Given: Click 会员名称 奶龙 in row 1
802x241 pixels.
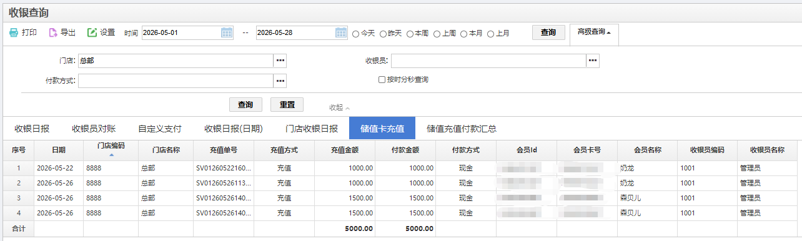Looking at the screenshot, I should pos(648,168).
